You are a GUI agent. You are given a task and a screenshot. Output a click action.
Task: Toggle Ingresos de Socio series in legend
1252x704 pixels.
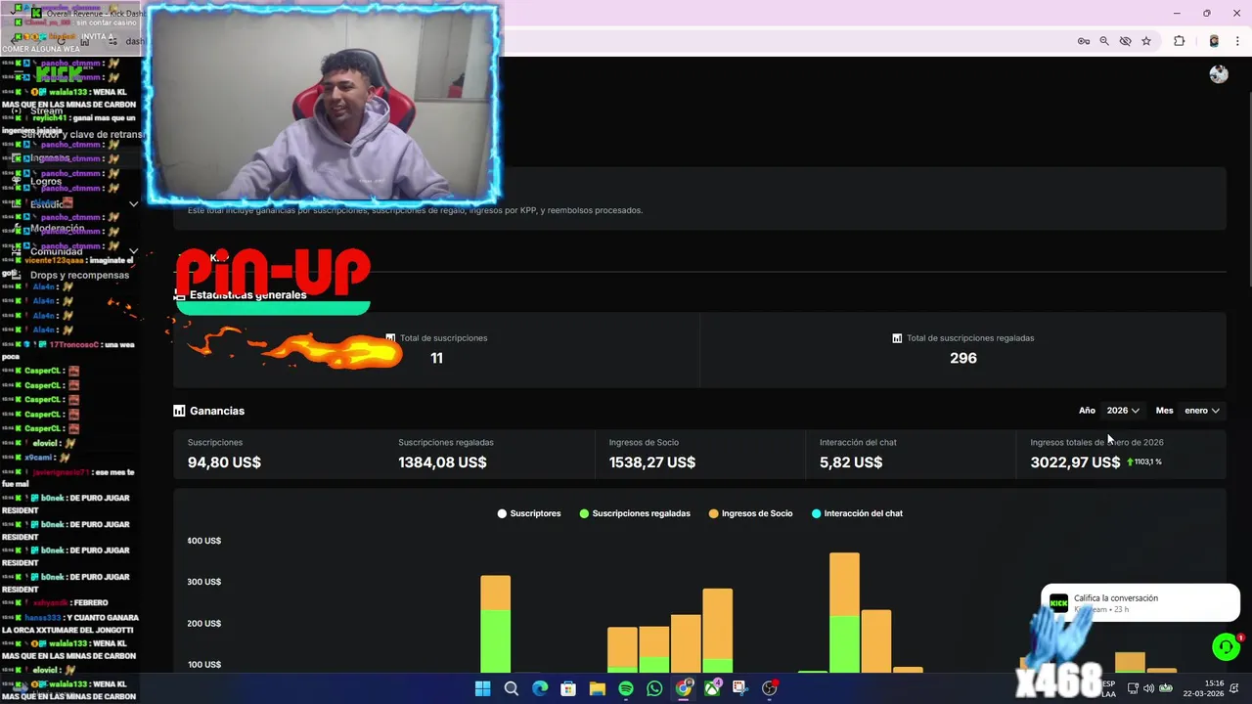click(x=750, y=513)
